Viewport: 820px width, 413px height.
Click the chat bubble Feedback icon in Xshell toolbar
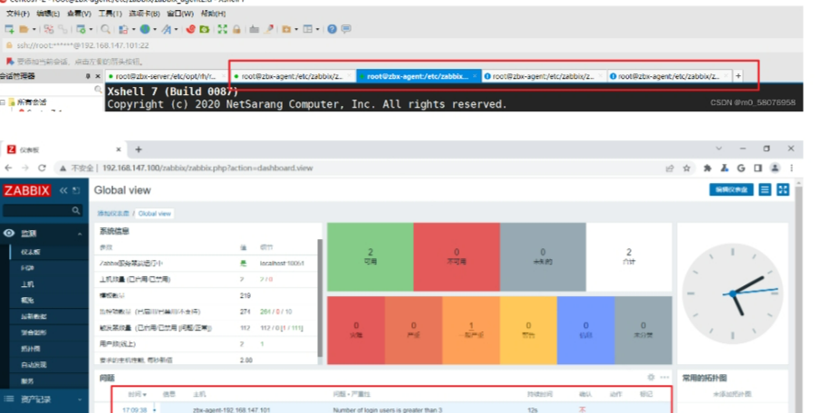(346, 29)
